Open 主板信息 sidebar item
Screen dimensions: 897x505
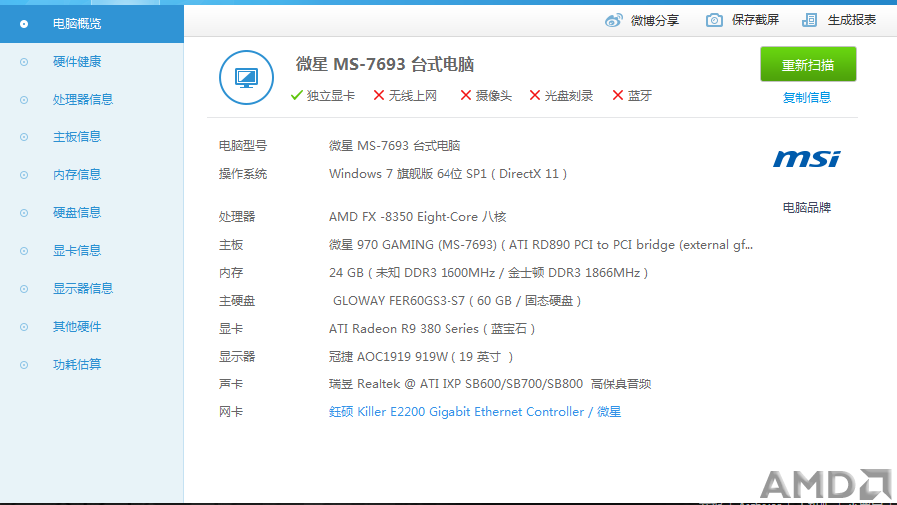(77, 137)
